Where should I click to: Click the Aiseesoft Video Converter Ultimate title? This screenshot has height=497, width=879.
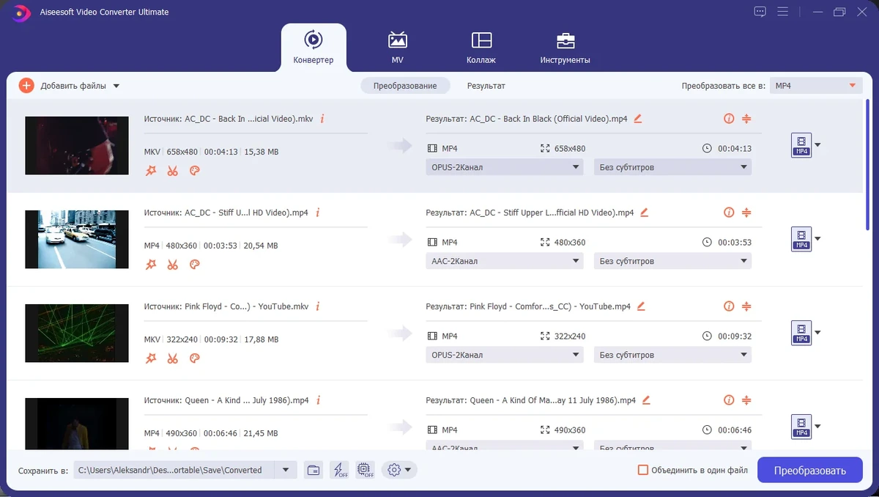[105, 12]
